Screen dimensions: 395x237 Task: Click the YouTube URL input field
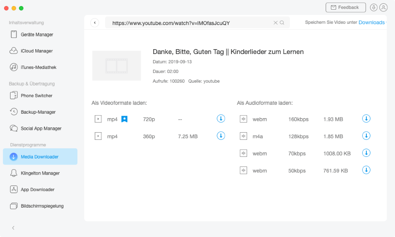coord(189,23)
